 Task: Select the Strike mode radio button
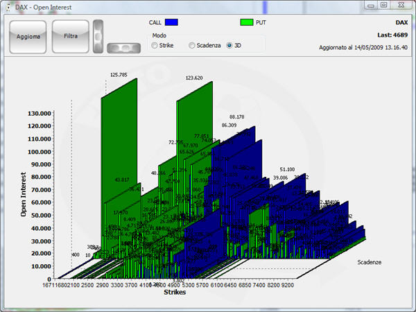[155, 45]
